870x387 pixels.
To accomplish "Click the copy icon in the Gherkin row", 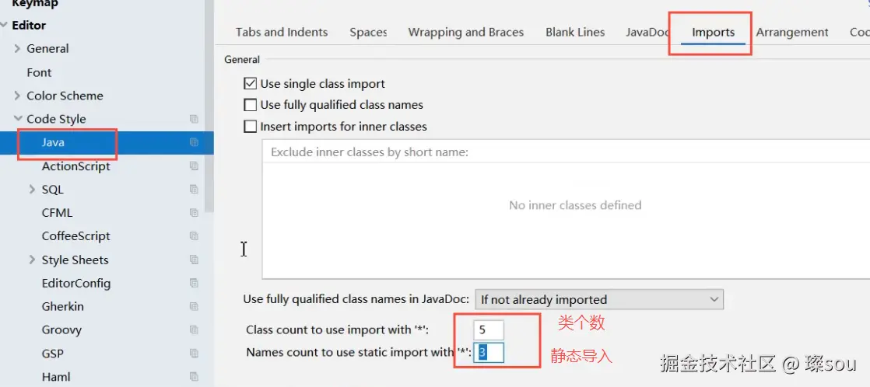I will (194, 306).
